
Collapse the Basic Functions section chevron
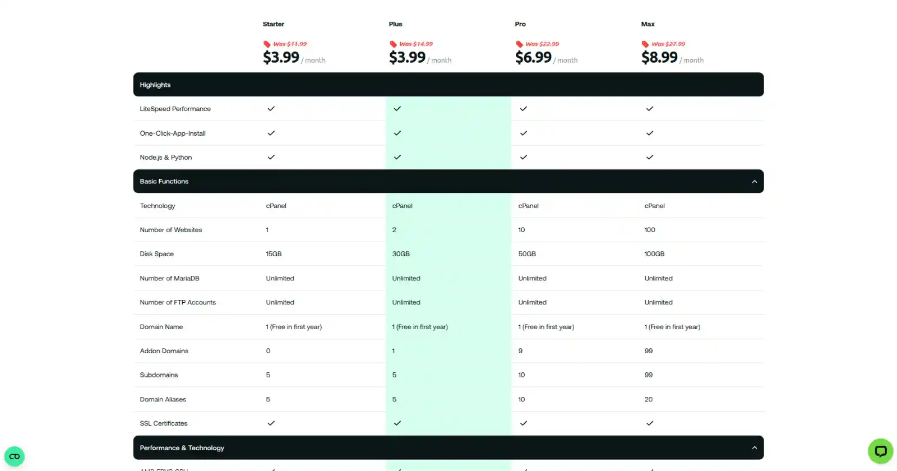(x=755, y=182)
